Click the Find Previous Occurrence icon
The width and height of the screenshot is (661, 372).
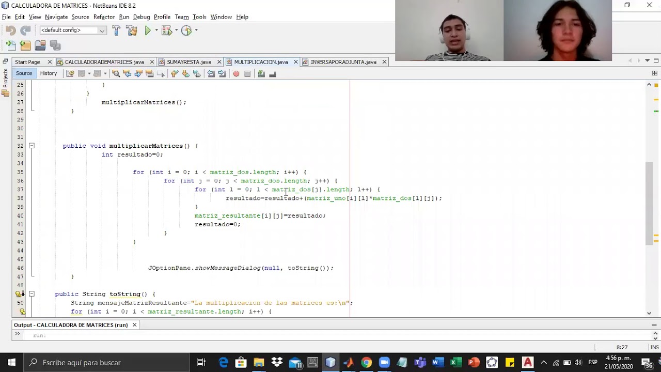pos(127,74)
